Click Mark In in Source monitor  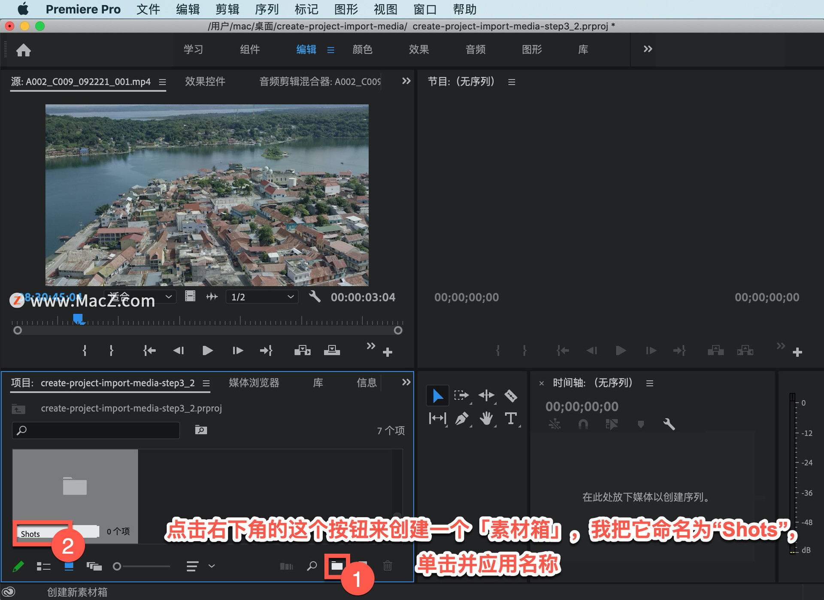pos(85,351)
